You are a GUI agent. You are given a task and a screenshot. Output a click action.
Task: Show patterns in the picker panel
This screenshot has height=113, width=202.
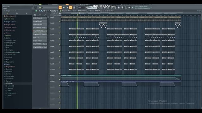[35, 15]
